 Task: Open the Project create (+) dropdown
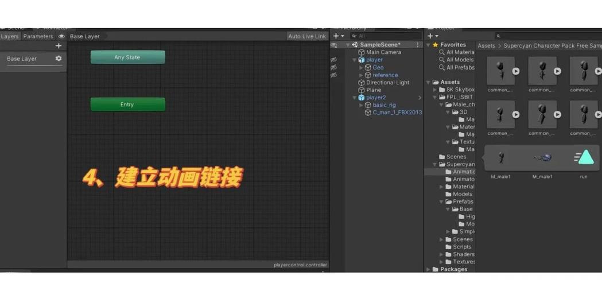tap(433, 36)
